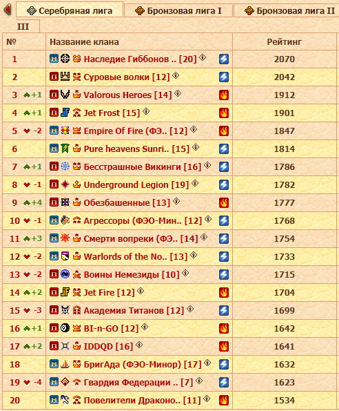Click the BI-n-GO eight-ball emblem icon
Screen dimensions: 339x411
tap(65, 328)
